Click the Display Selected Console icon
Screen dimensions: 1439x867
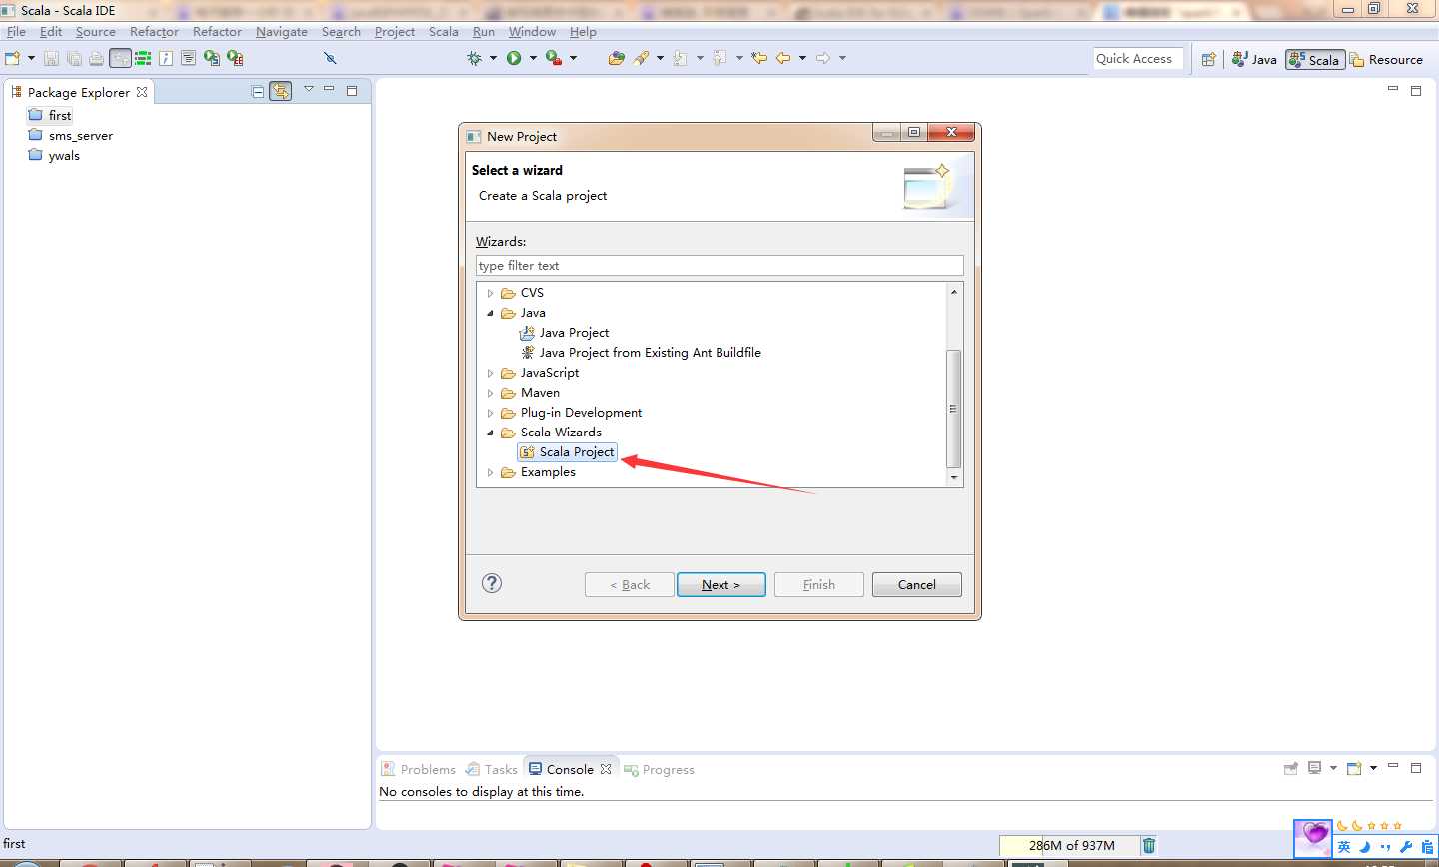1315,768
